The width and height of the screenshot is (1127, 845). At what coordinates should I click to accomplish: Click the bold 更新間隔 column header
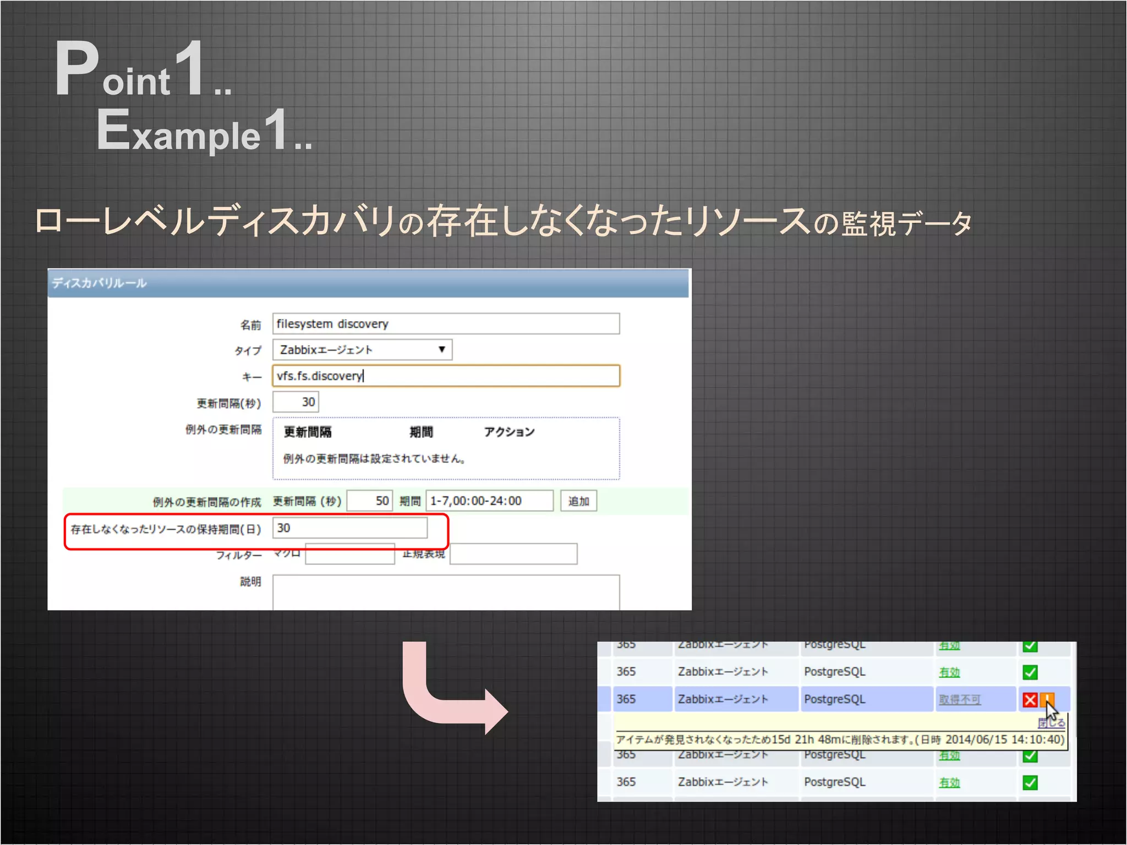point(308,432)
